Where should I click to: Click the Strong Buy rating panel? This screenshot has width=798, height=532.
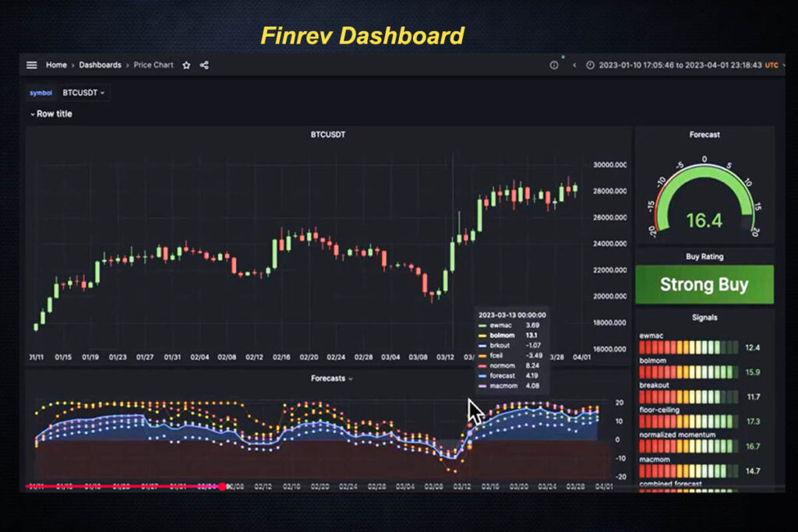(704, 284)
